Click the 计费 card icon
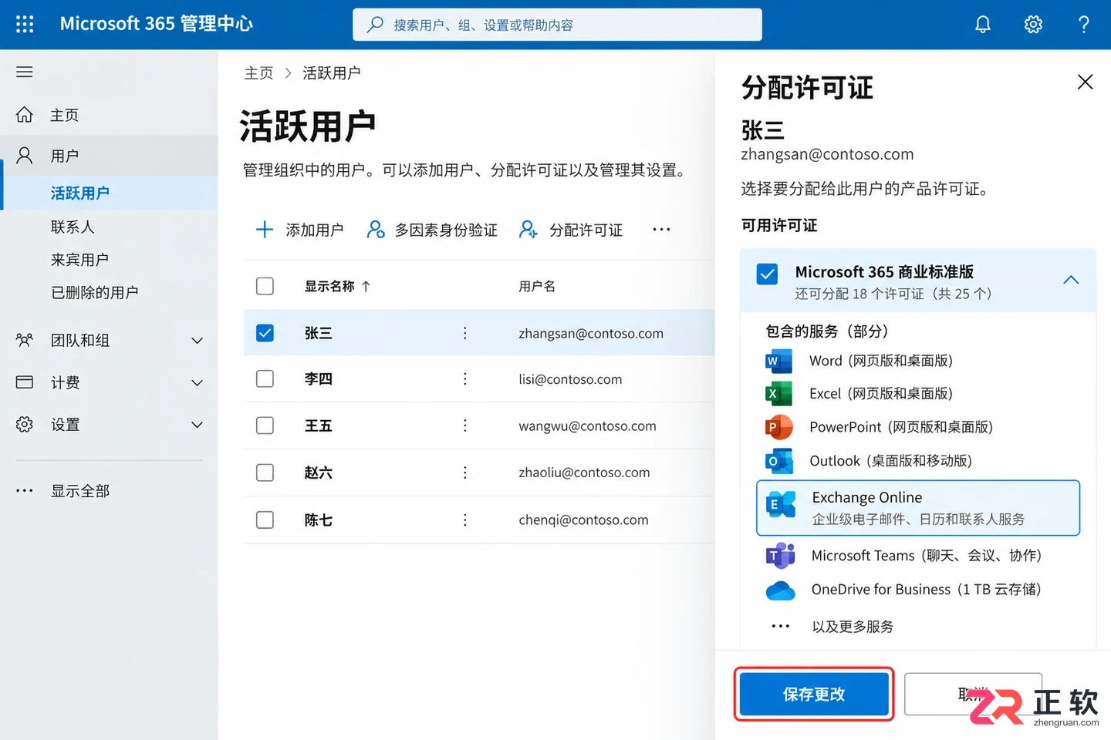 [x=25, y=382]
